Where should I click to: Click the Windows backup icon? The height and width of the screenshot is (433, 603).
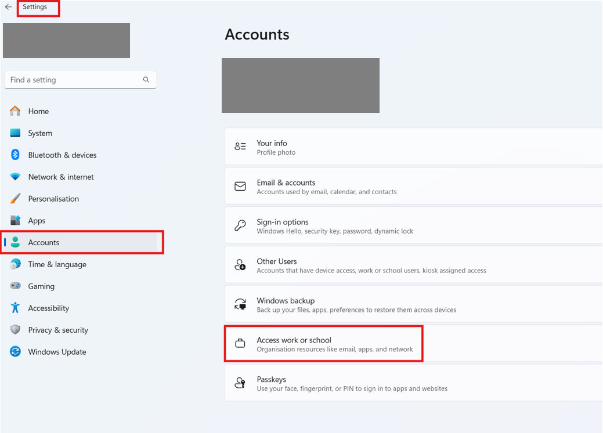pyautogui.click(x=240, y=304)
